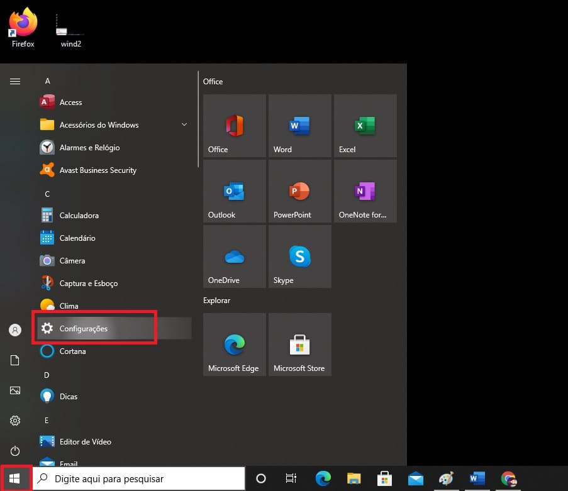Open the Firefox desktop shortcut

pyautogui.click(x=23, y=28)
